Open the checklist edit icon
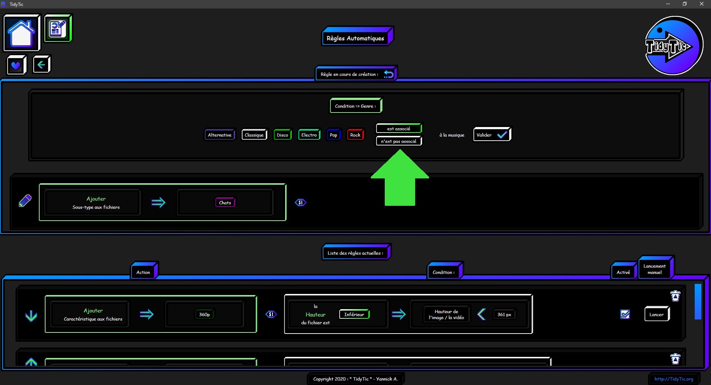The height and width of the screenshot is (385, 711). (x=58, y=28)
